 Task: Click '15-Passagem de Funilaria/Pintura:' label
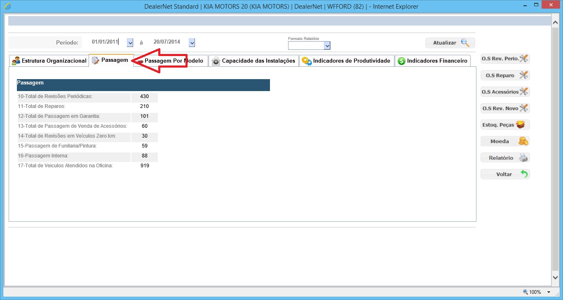[x=57, y=146]
